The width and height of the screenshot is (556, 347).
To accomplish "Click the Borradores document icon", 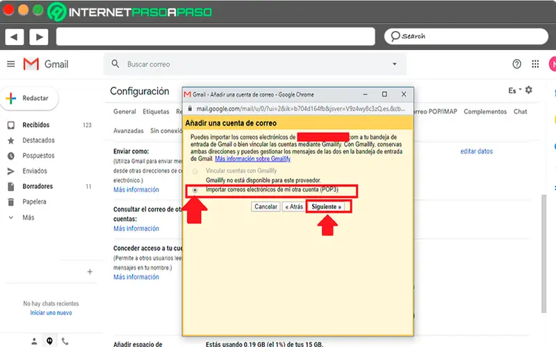I will tap(11, 187).
